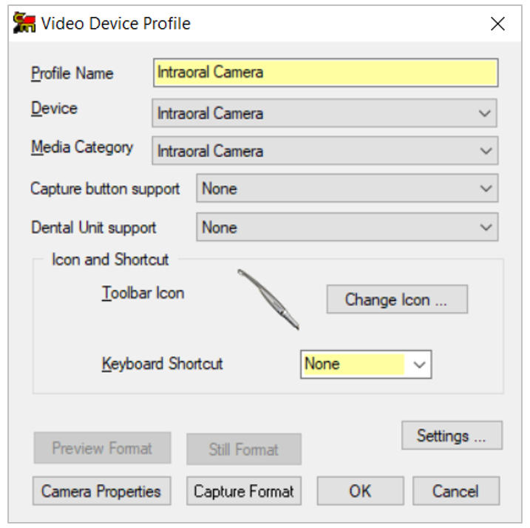This screenshot has height=528, width=530.
Task: Click the Preview Format button
Action: point(102,448)
